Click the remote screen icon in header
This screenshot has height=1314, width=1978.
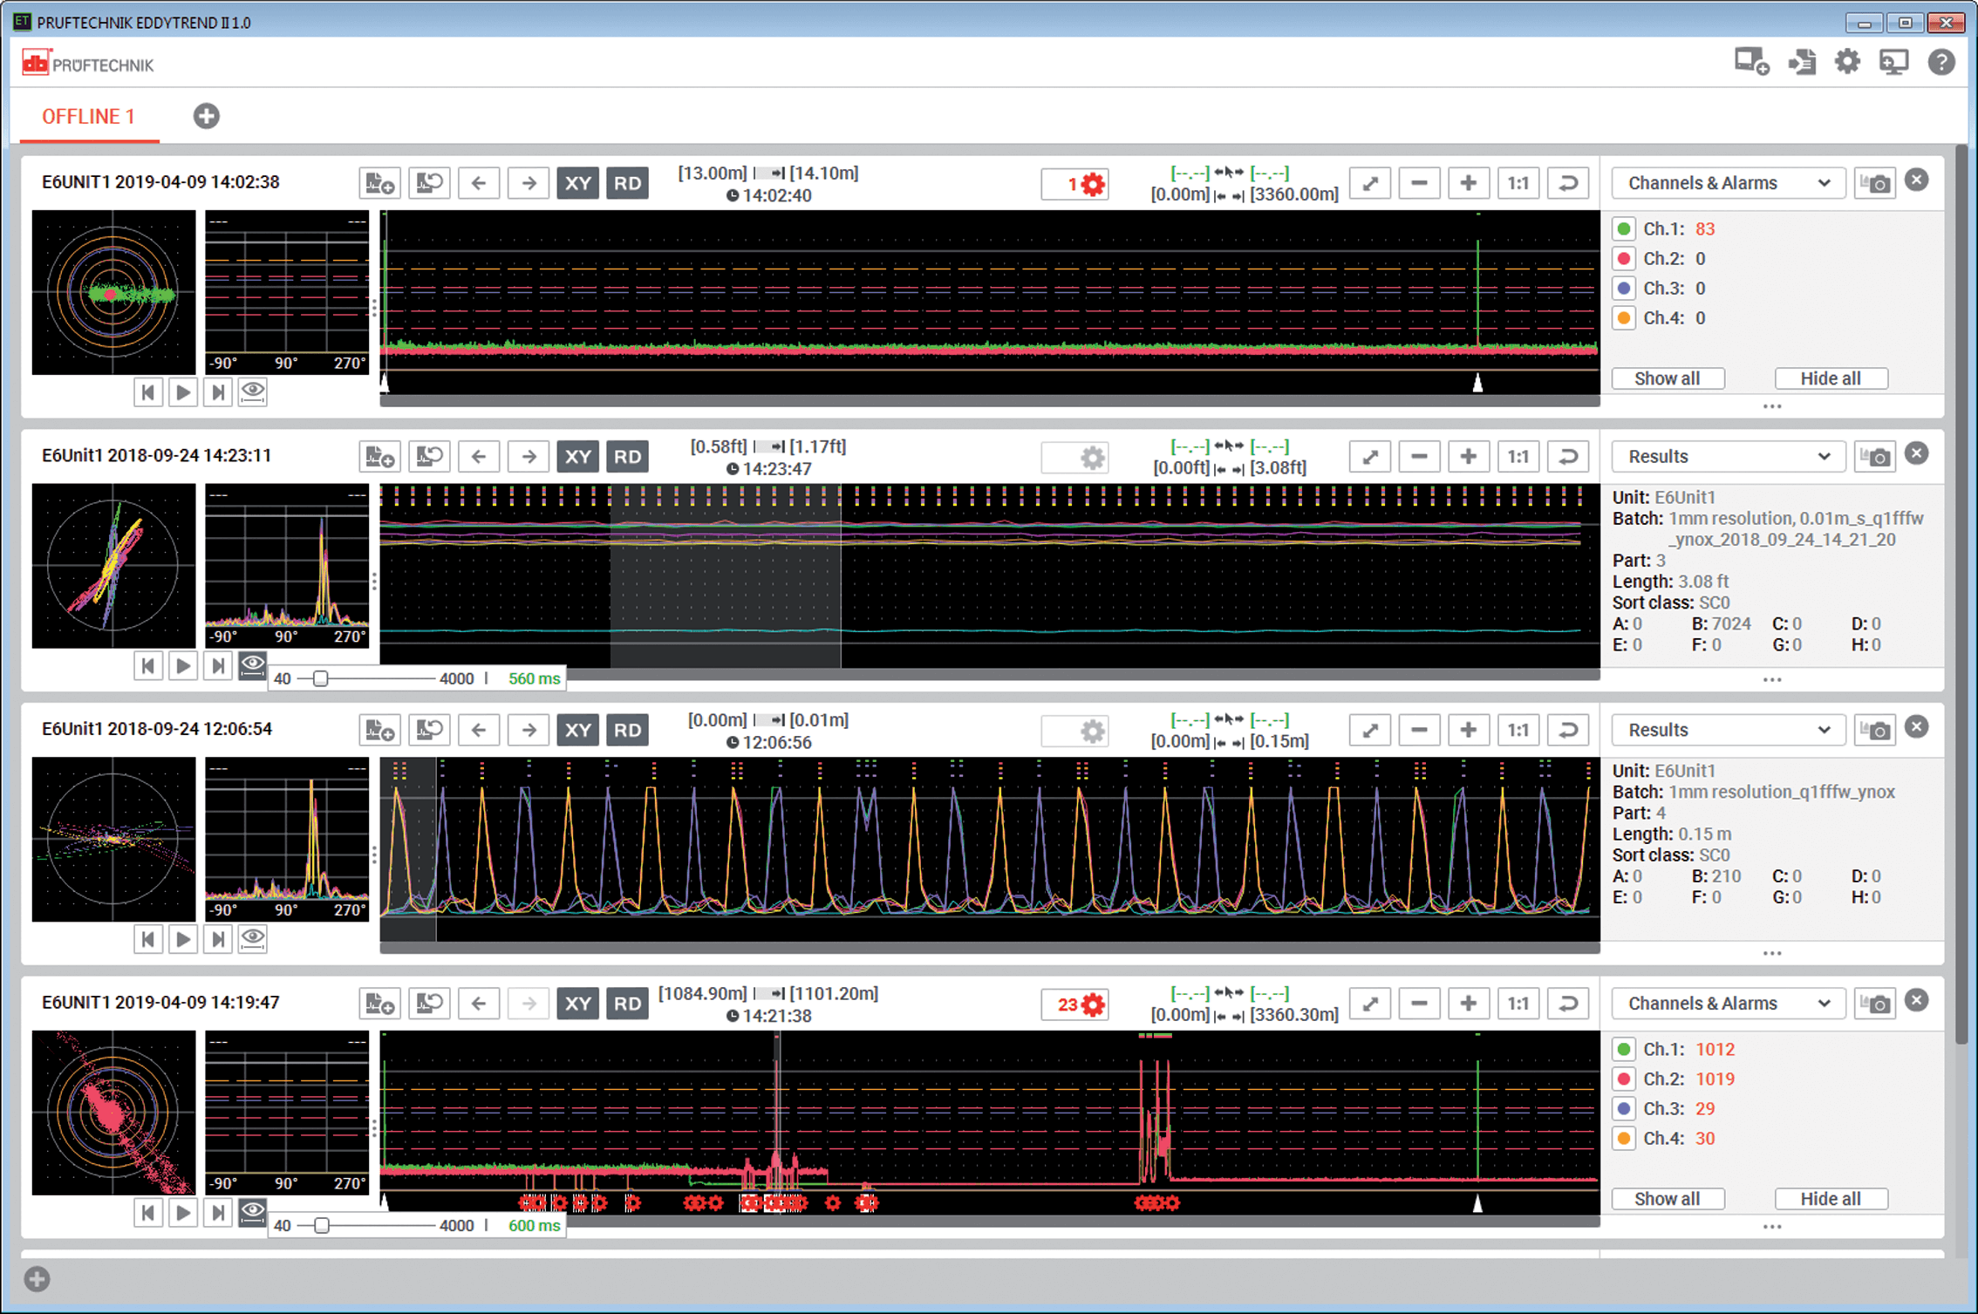pos(1893,63)
